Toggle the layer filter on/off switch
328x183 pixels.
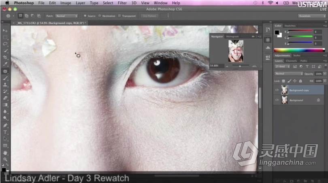(x=326, y=66)
